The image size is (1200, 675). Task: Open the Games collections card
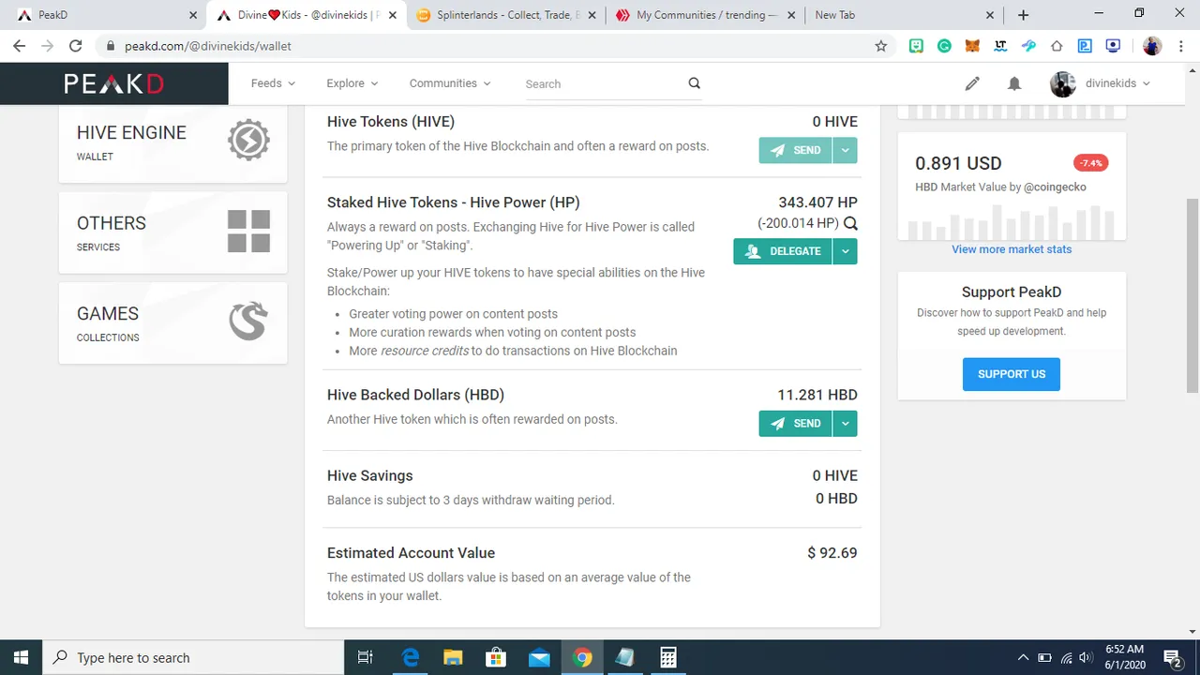point(173,322)
